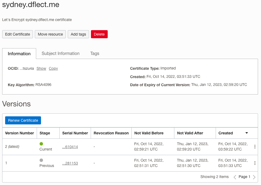Go to next page arrow in pagination
The image size is (261, 185).
coord(254,177)
